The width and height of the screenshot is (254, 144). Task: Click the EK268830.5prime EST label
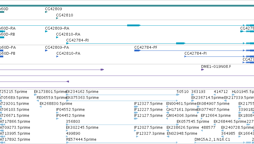click(x=56, y=103)
